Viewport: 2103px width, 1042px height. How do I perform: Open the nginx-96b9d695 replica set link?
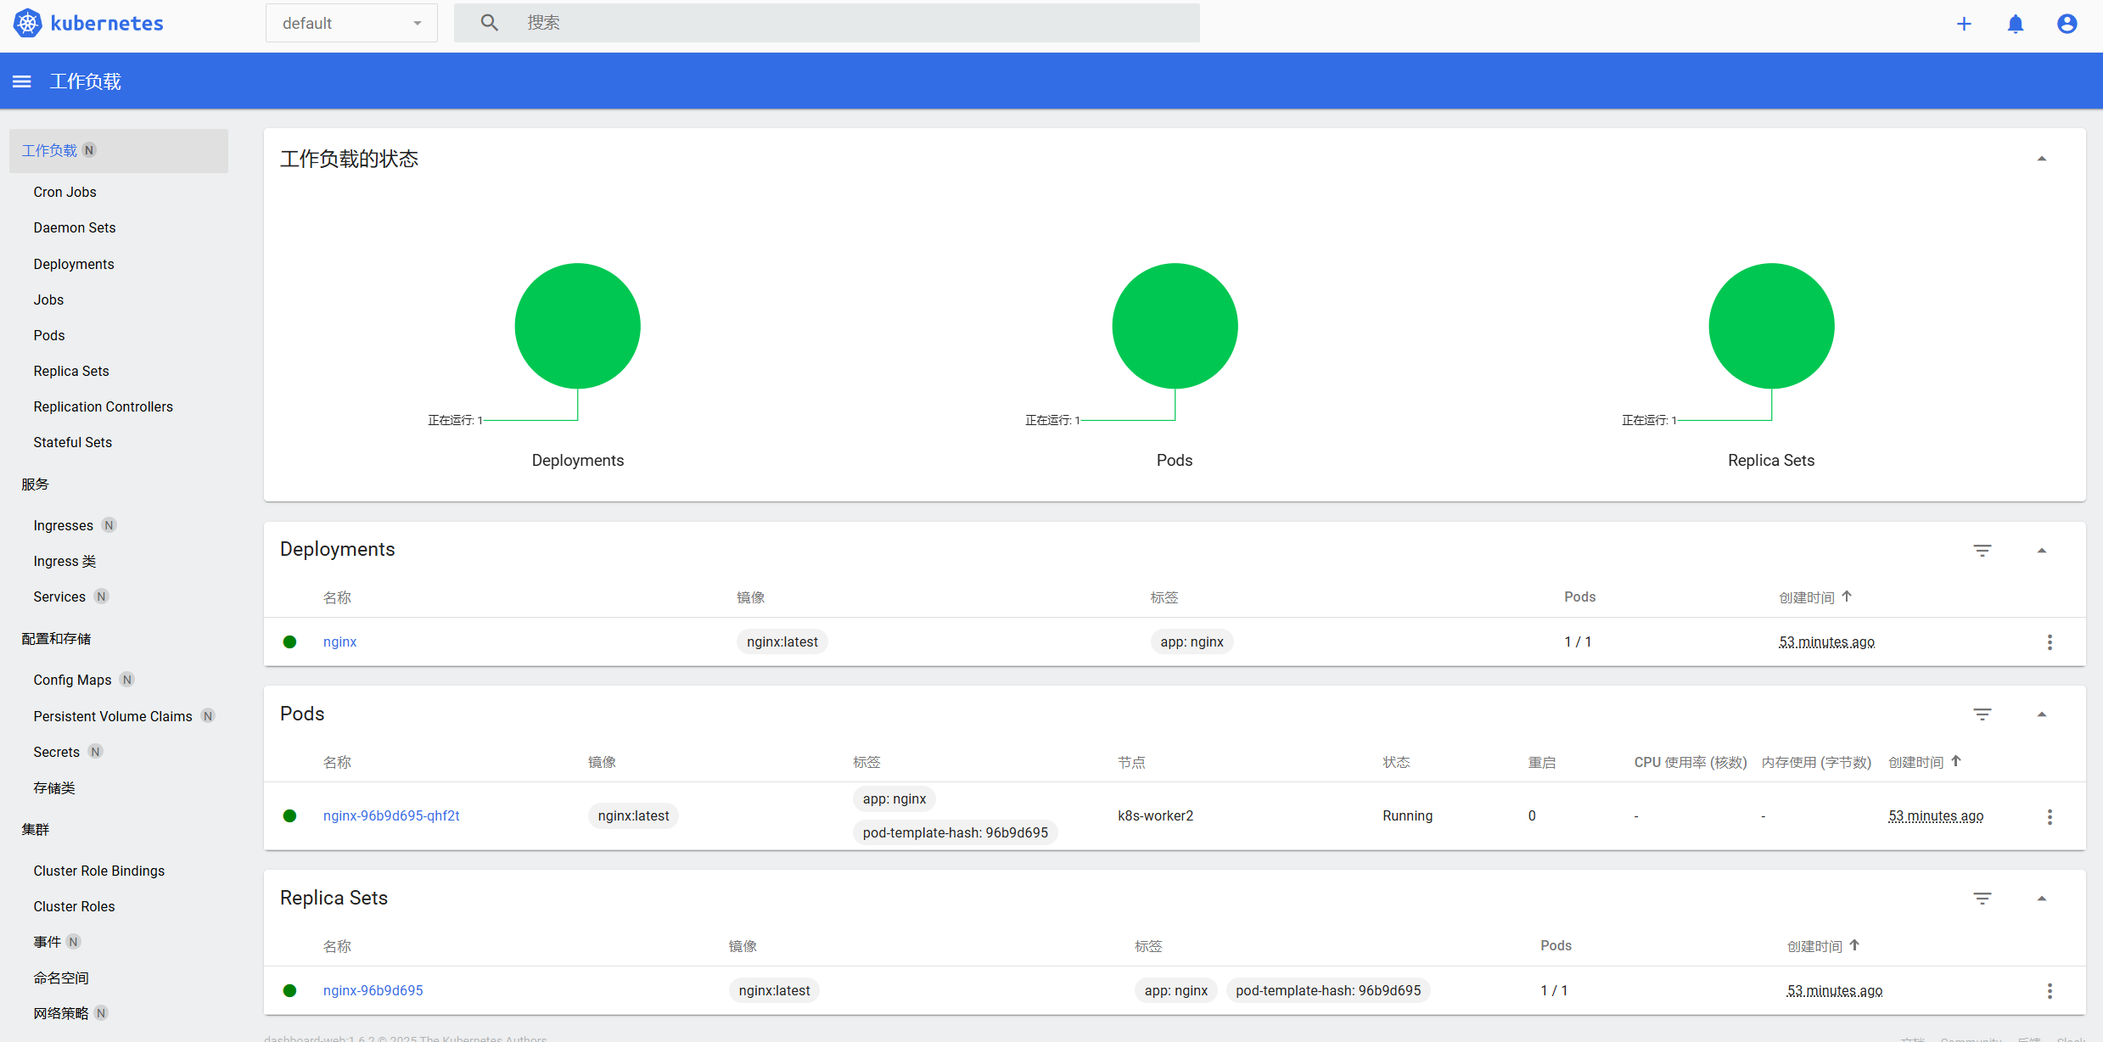[373, 990]
